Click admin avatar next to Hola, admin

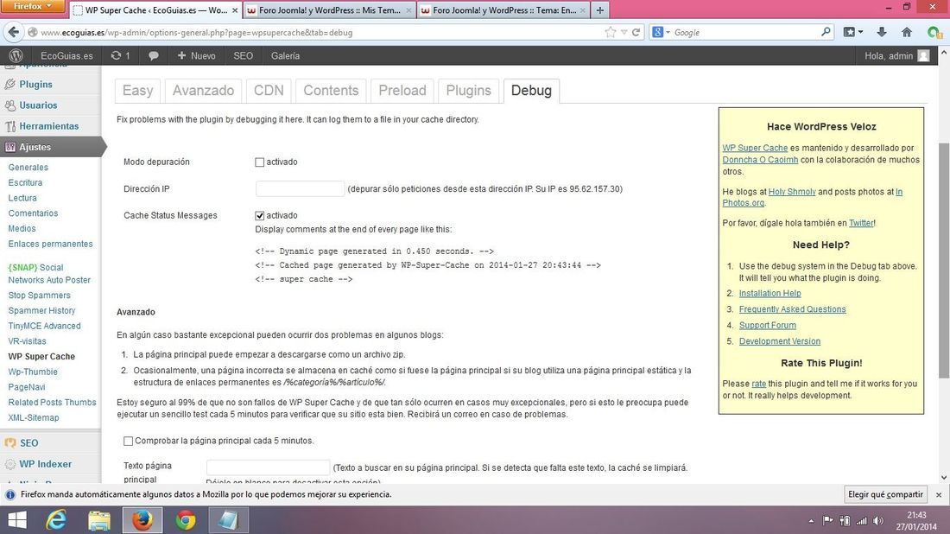pos(923,56)
